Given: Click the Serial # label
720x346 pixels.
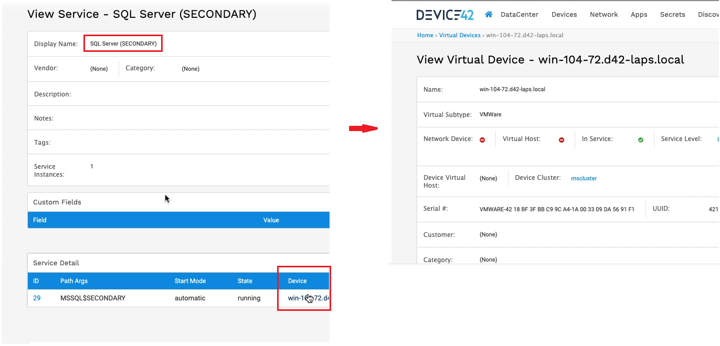Looking at the screenshot, I should (436, 209).
